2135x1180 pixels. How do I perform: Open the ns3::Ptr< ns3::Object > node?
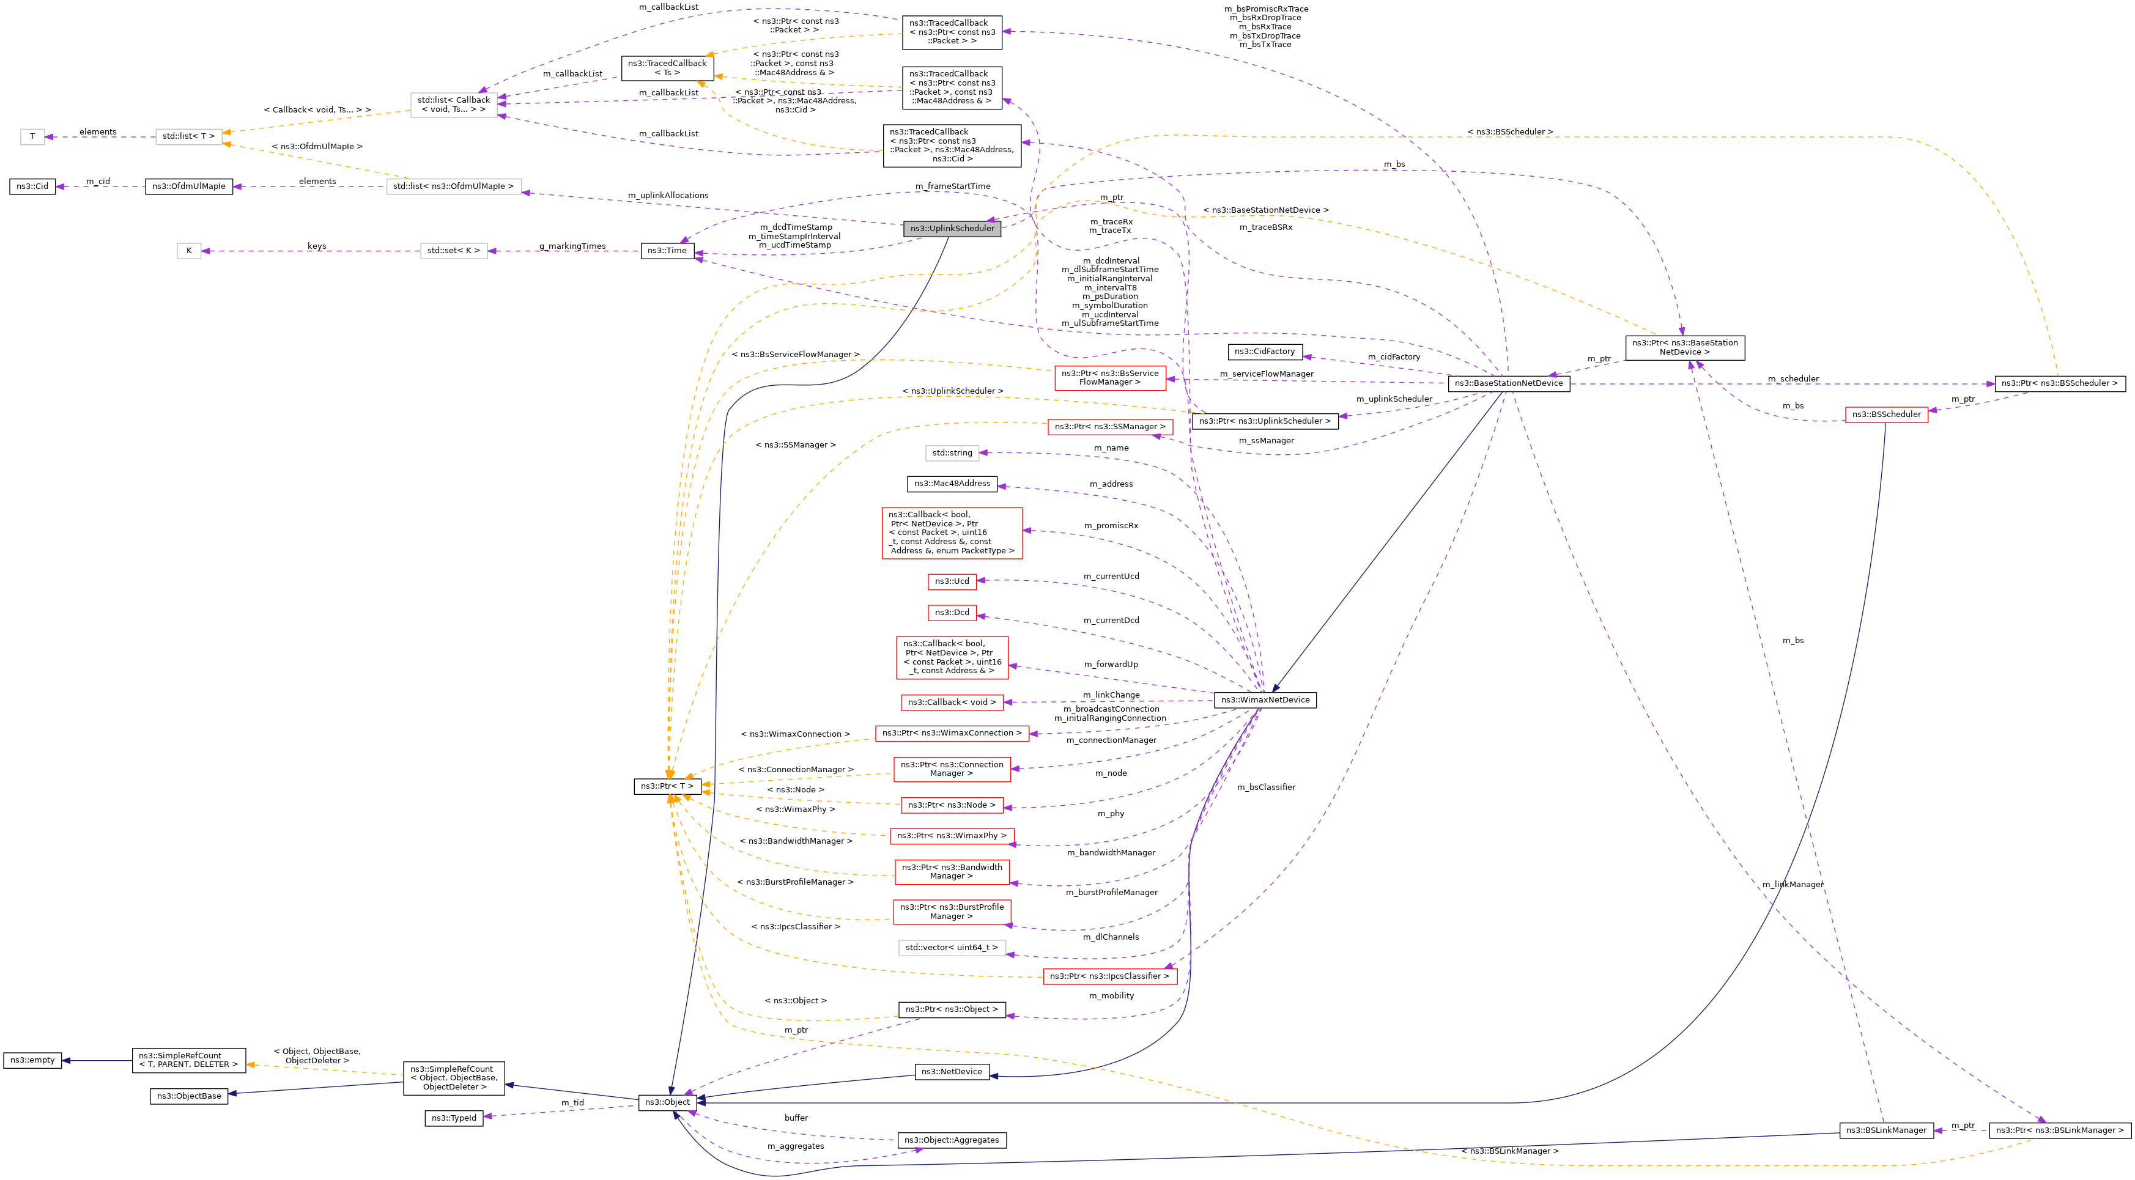pyautogui.click(x=952, y=1010)
